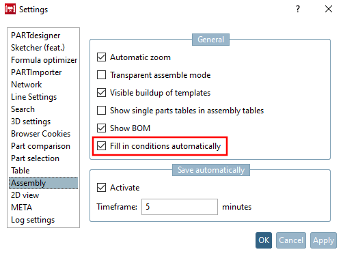
Task: Confirm settings with the OK button
Action: (264, 240)
